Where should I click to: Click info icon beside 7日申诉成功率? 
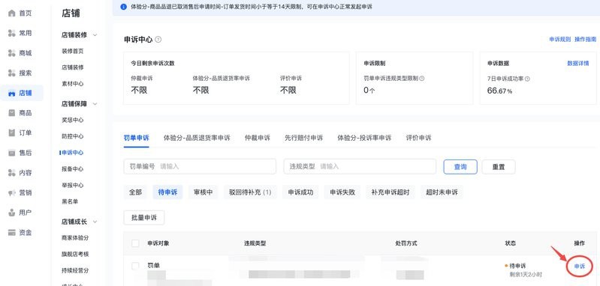(x=527, y=79)
